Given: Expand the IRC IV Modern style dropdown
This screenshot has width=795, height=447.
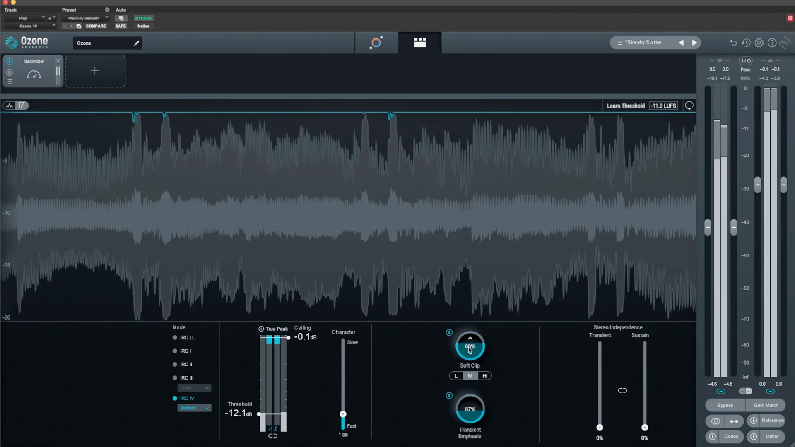Looking at the screenshot, I should point(194,408).
